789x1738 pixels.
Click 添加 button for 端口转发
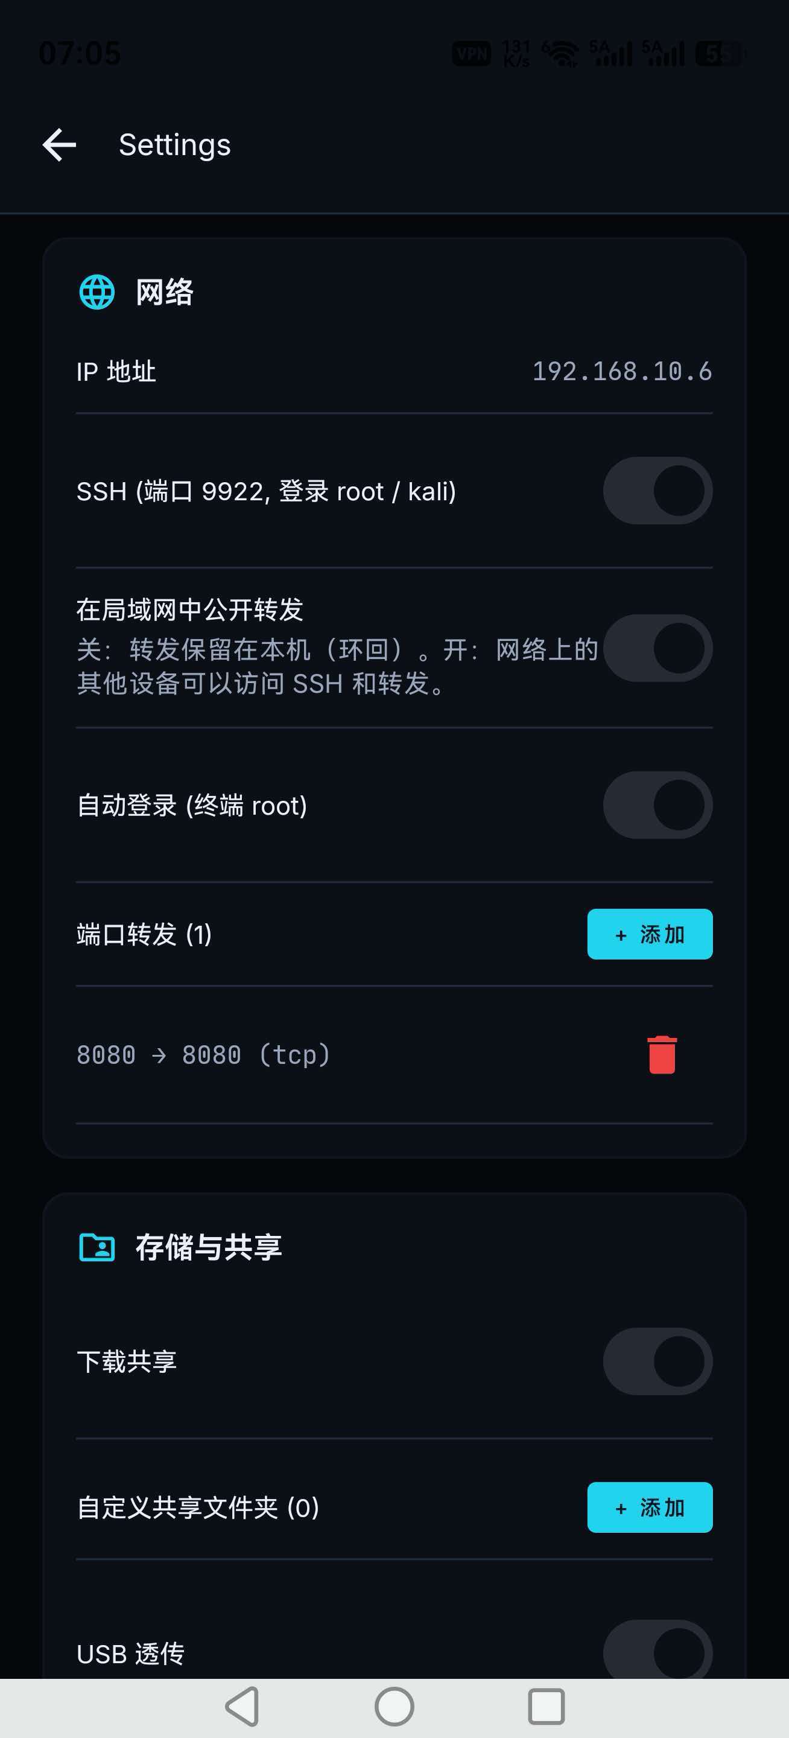[650, 934]
